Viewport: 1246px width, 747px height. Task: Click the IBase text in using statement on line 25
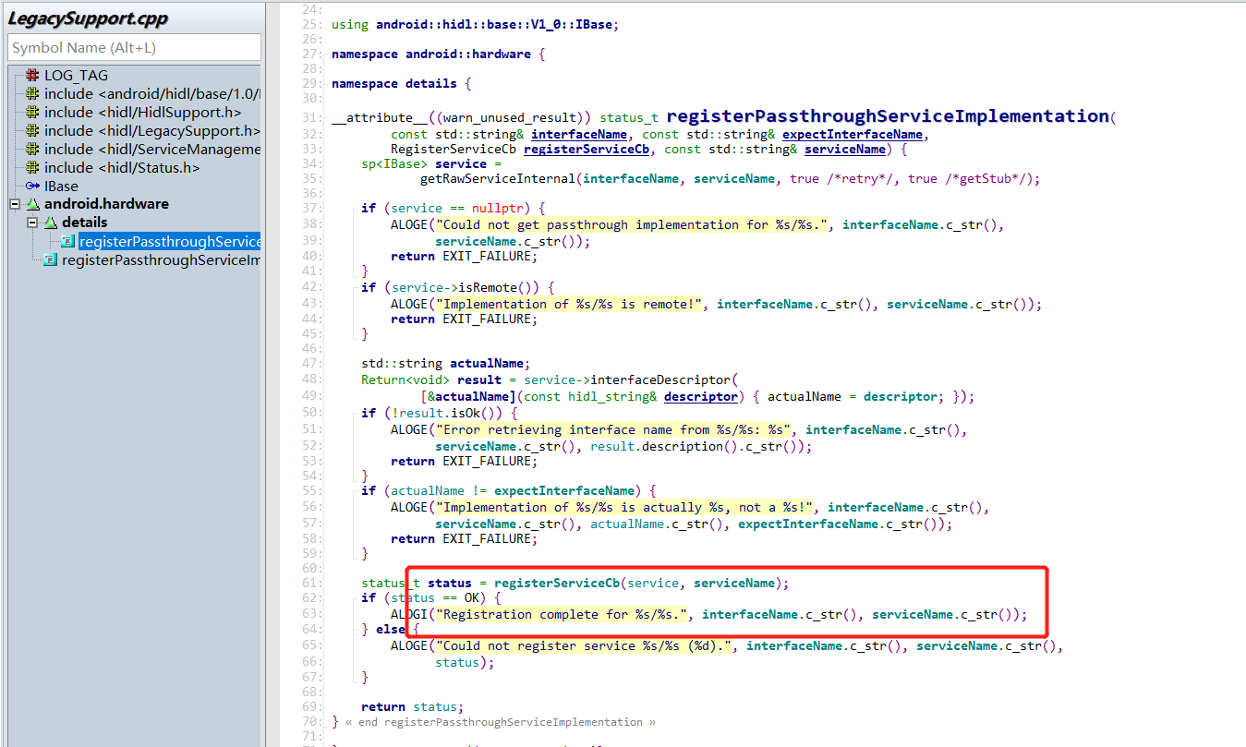click(594, 25)
